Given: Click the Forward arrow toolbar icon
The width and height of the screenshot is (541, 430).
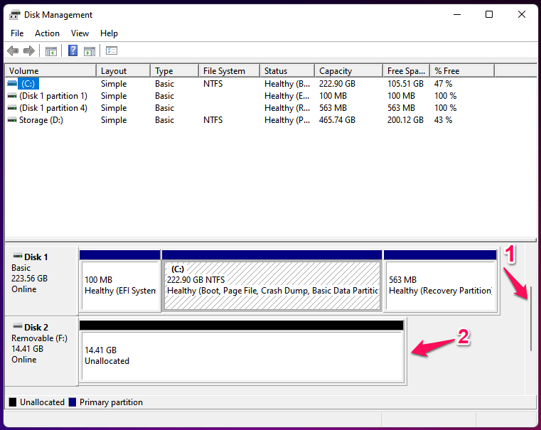Looking at the screenshot, I should (x=29, y=51).
